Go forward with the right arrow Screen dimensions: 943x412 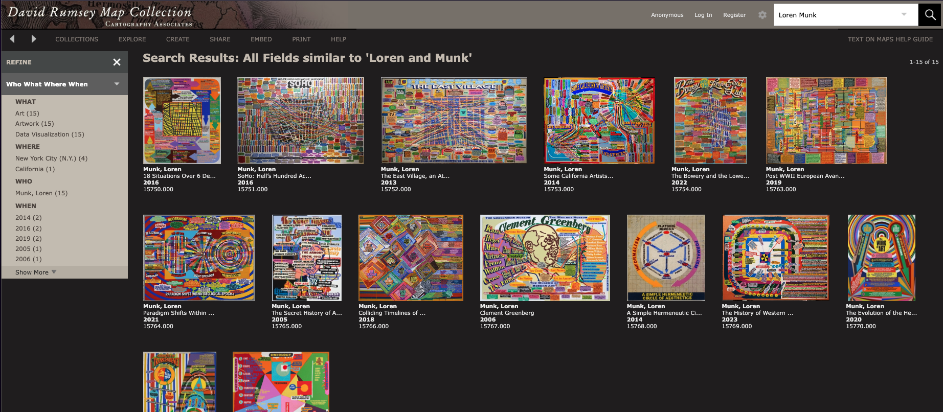point(34,39)
